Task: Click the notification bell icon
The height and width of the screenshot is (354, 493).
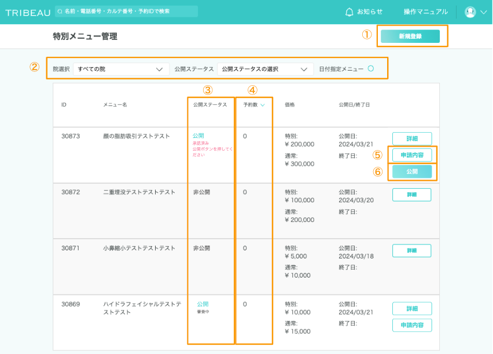Action: (349, 12)
